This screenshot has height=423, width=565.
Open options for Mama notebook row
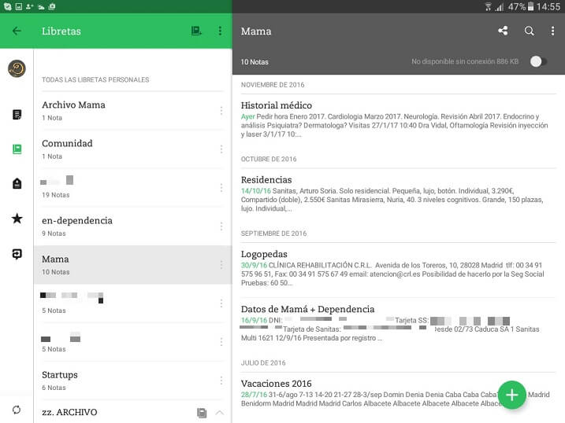point(221,265)
